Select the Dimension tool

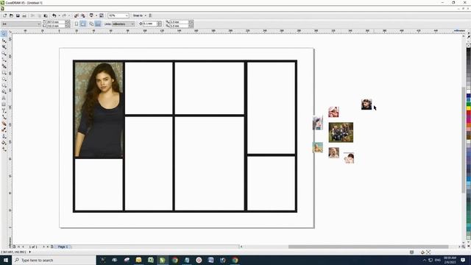tap(4, 111)
